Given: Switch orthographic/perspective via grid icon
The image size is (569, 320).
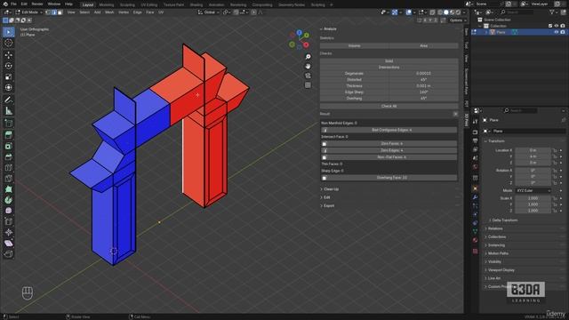Looking at the screenshot, I should click(x=308, y=85).
